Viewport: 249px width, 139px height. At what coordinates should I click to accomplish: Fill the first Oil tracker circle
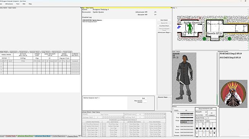pos(181,113)
